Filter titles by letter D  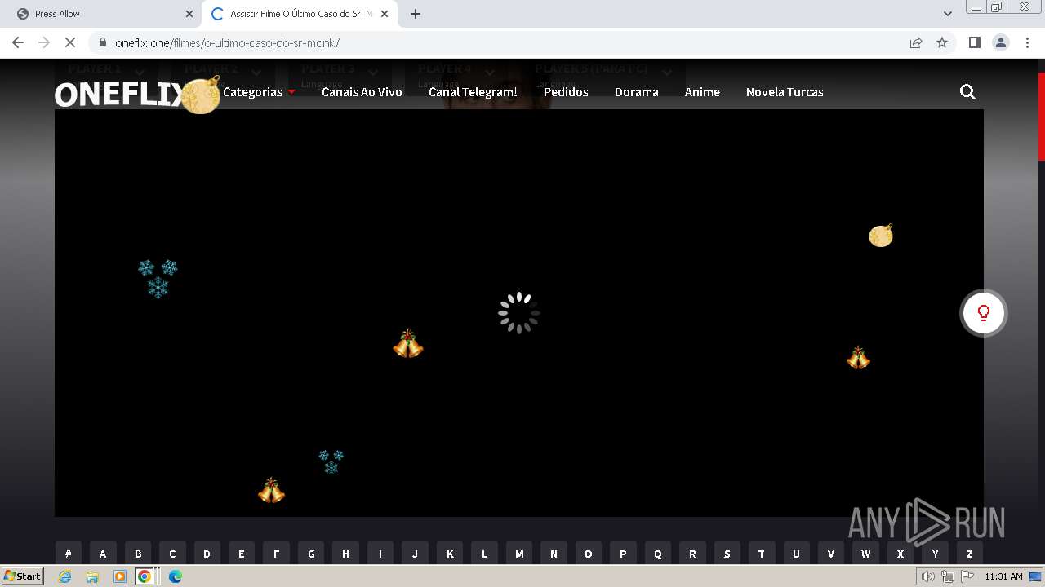click(x=207, y=554)
